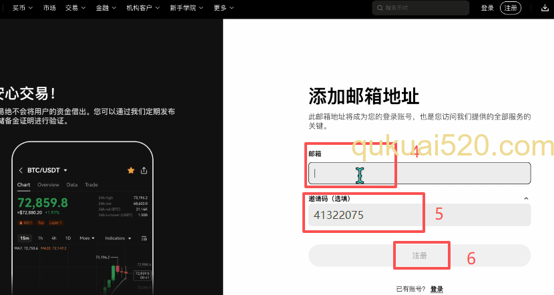Image resolution: width=554 pixels, height=295 pixels.
Task: Click the 登录 link in header
Action: [487, 8]
